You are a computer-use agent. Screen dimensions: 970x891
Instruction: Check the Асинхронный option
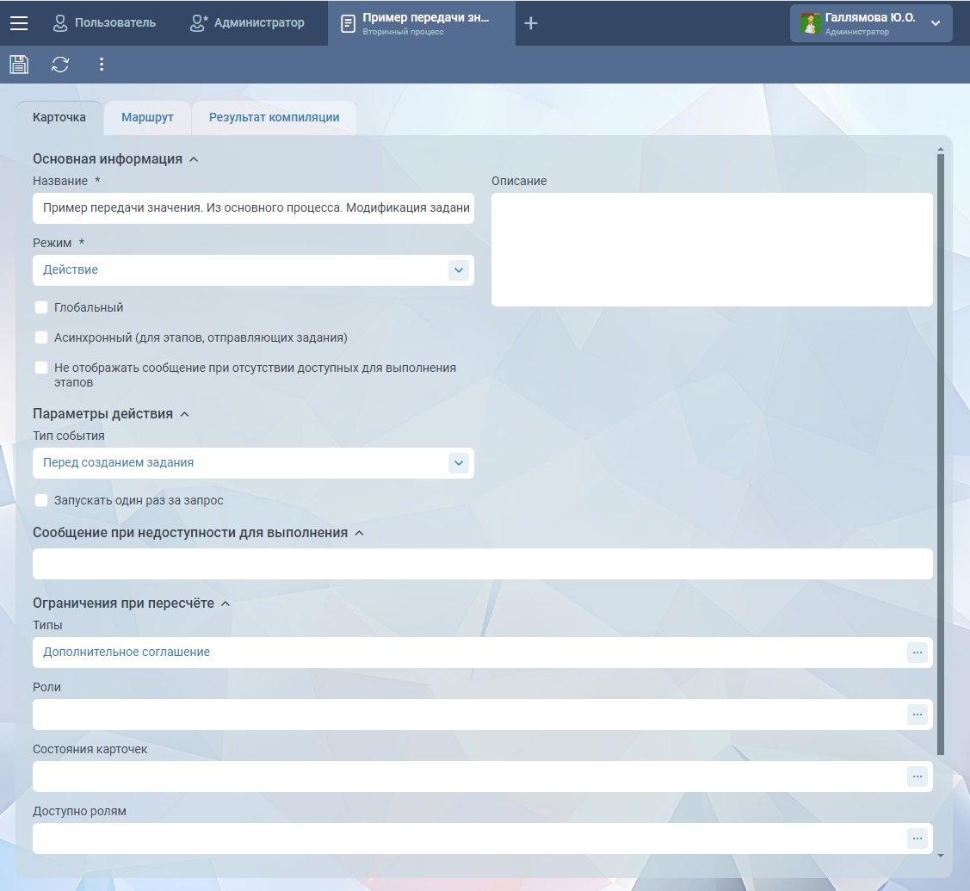pyautogui.click(x=41, y=337)
